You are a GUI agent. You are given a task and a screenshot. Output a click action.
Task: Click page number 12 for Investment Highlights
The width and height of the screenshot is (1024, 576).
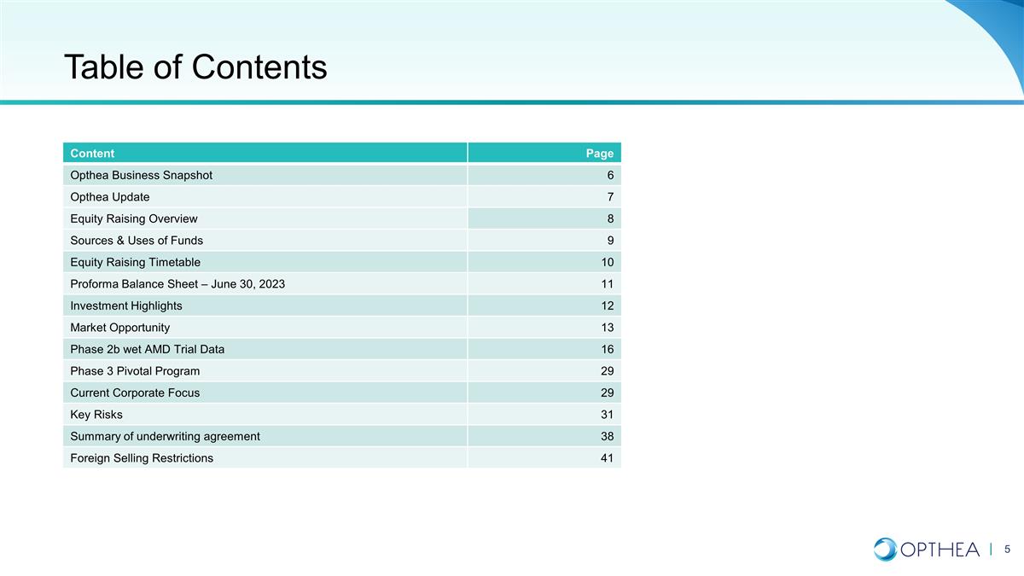[606, 305]
